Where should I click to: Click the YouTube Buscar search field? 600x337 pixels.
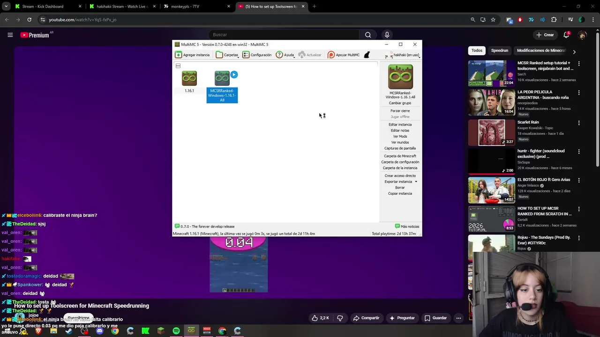click(284, 35)
